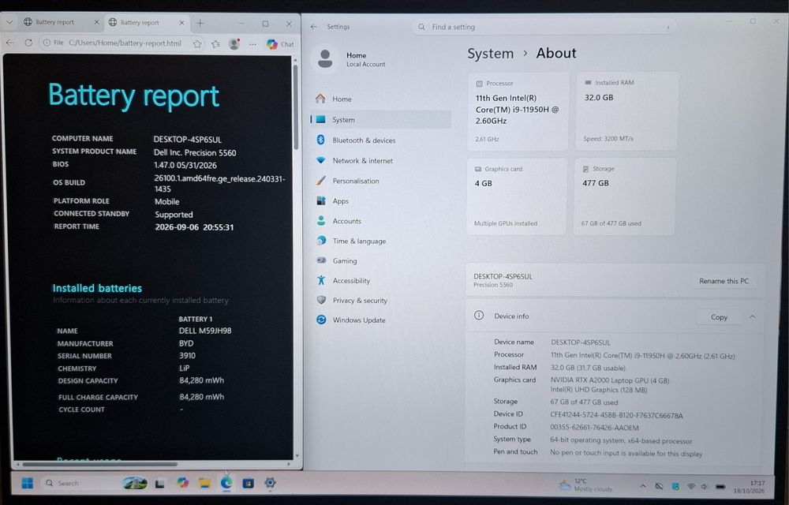Image resolution: width=789 pixels, height=505 pixels.
Task: Click the volume icon in the tray
Action: [x=704, y=486]
